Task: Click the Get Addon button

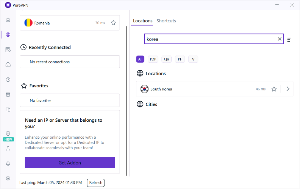Action: click(x=70, y=163)
